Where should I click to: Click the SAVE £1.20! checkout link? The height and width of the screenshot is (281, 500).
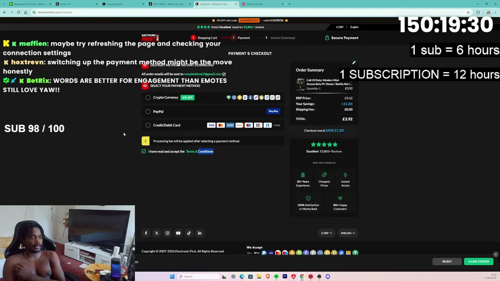335,130
